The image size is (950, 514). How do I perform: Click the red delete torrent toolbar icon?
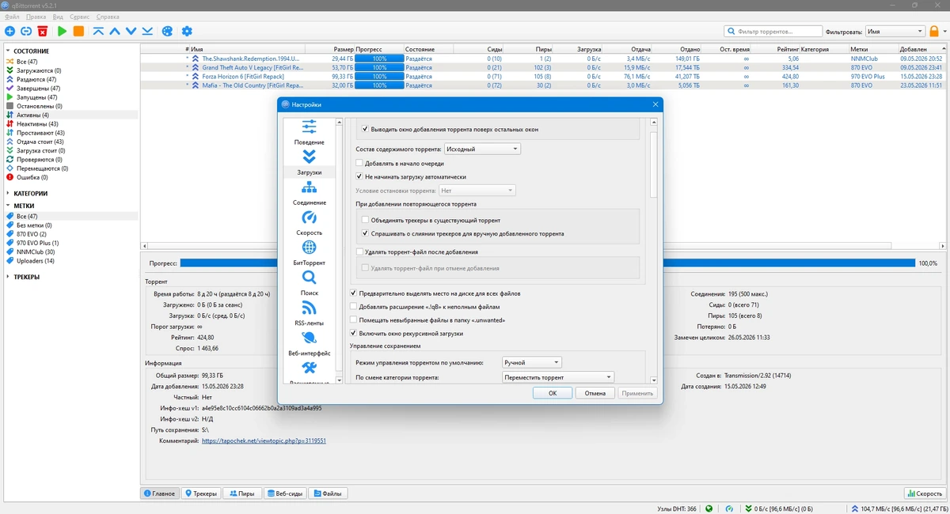(43, 31)
